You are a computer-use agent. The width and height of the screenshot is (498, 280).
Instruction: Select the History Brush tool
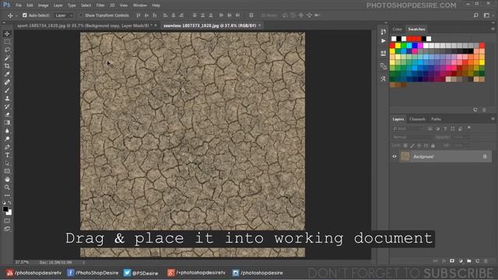click(x=7, y=107)
